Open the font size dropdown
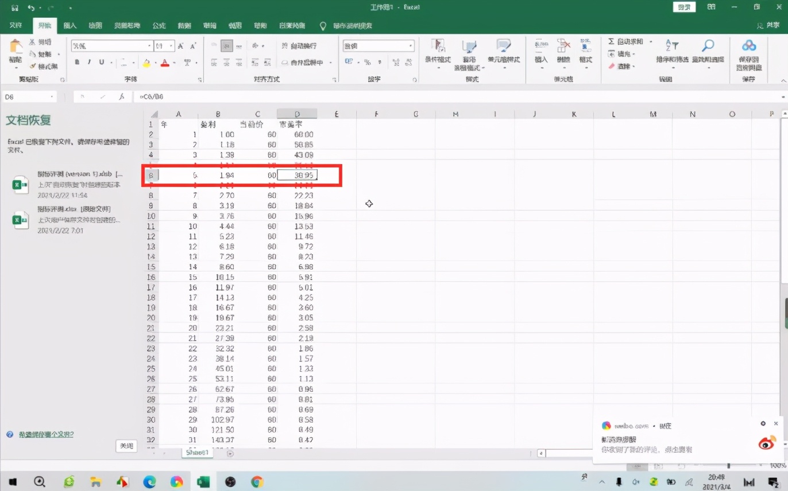Viewport: 788px width, 491px height. pos(172,46)
